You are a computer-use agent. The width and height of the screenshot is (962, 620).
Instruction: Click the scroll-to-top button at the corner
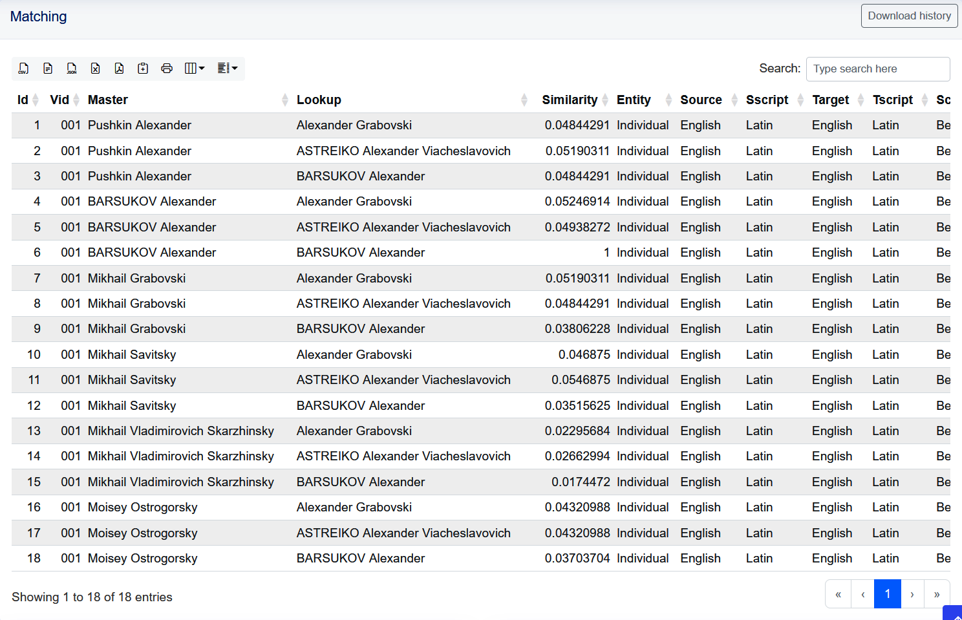(953, 614)
